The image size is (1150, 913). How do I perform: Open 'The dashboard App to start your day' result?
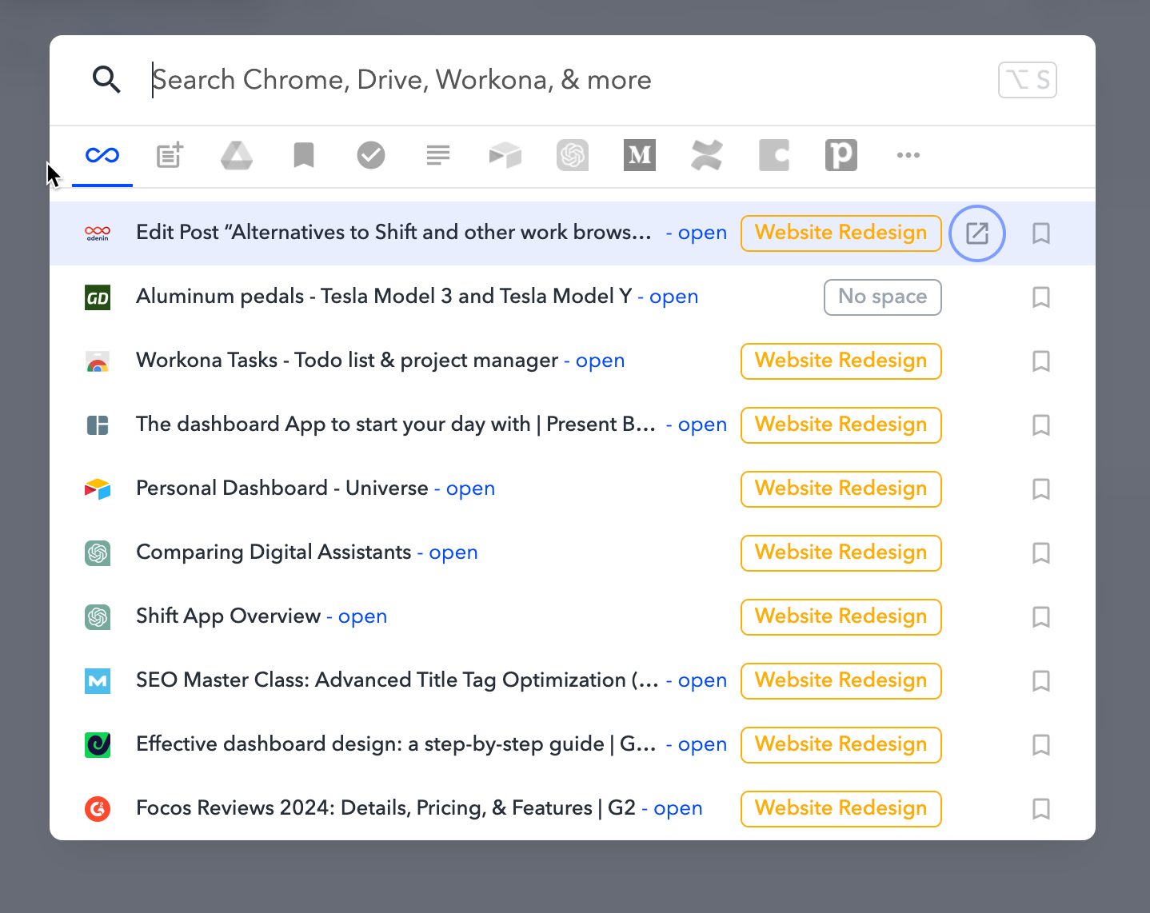(396, 425)
